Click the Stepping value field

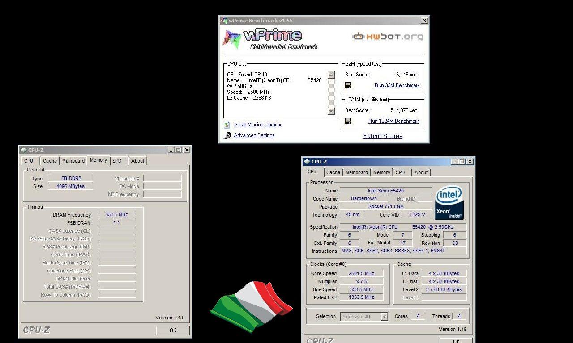[x=455, y=235]
